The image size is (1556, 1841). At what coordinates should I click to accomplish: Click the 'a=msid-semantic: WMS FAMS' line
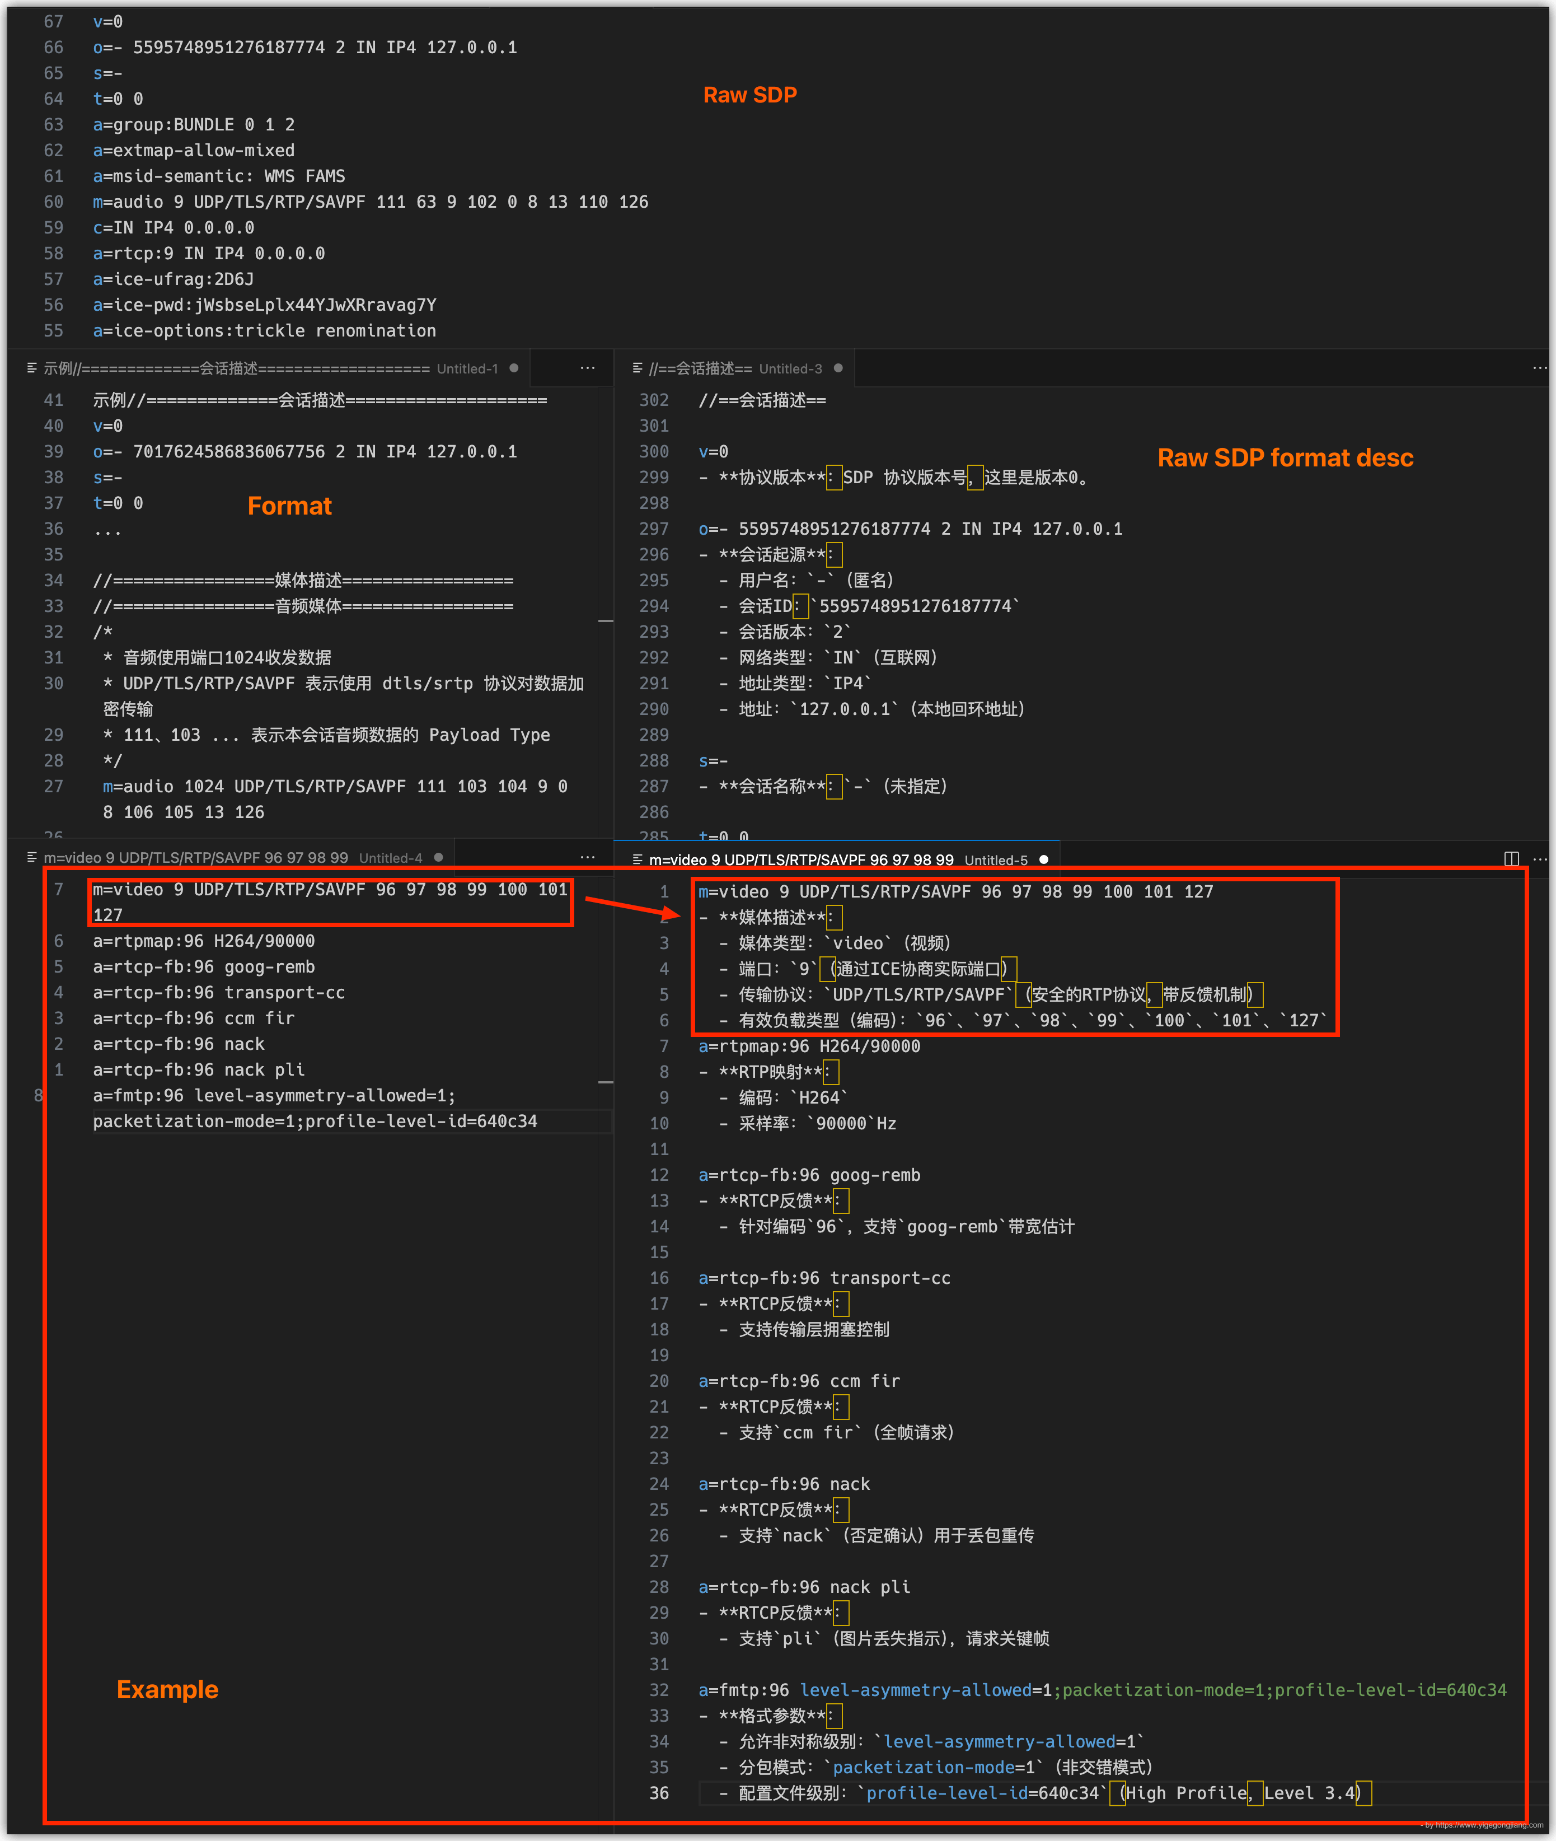[x=219, y=176]
